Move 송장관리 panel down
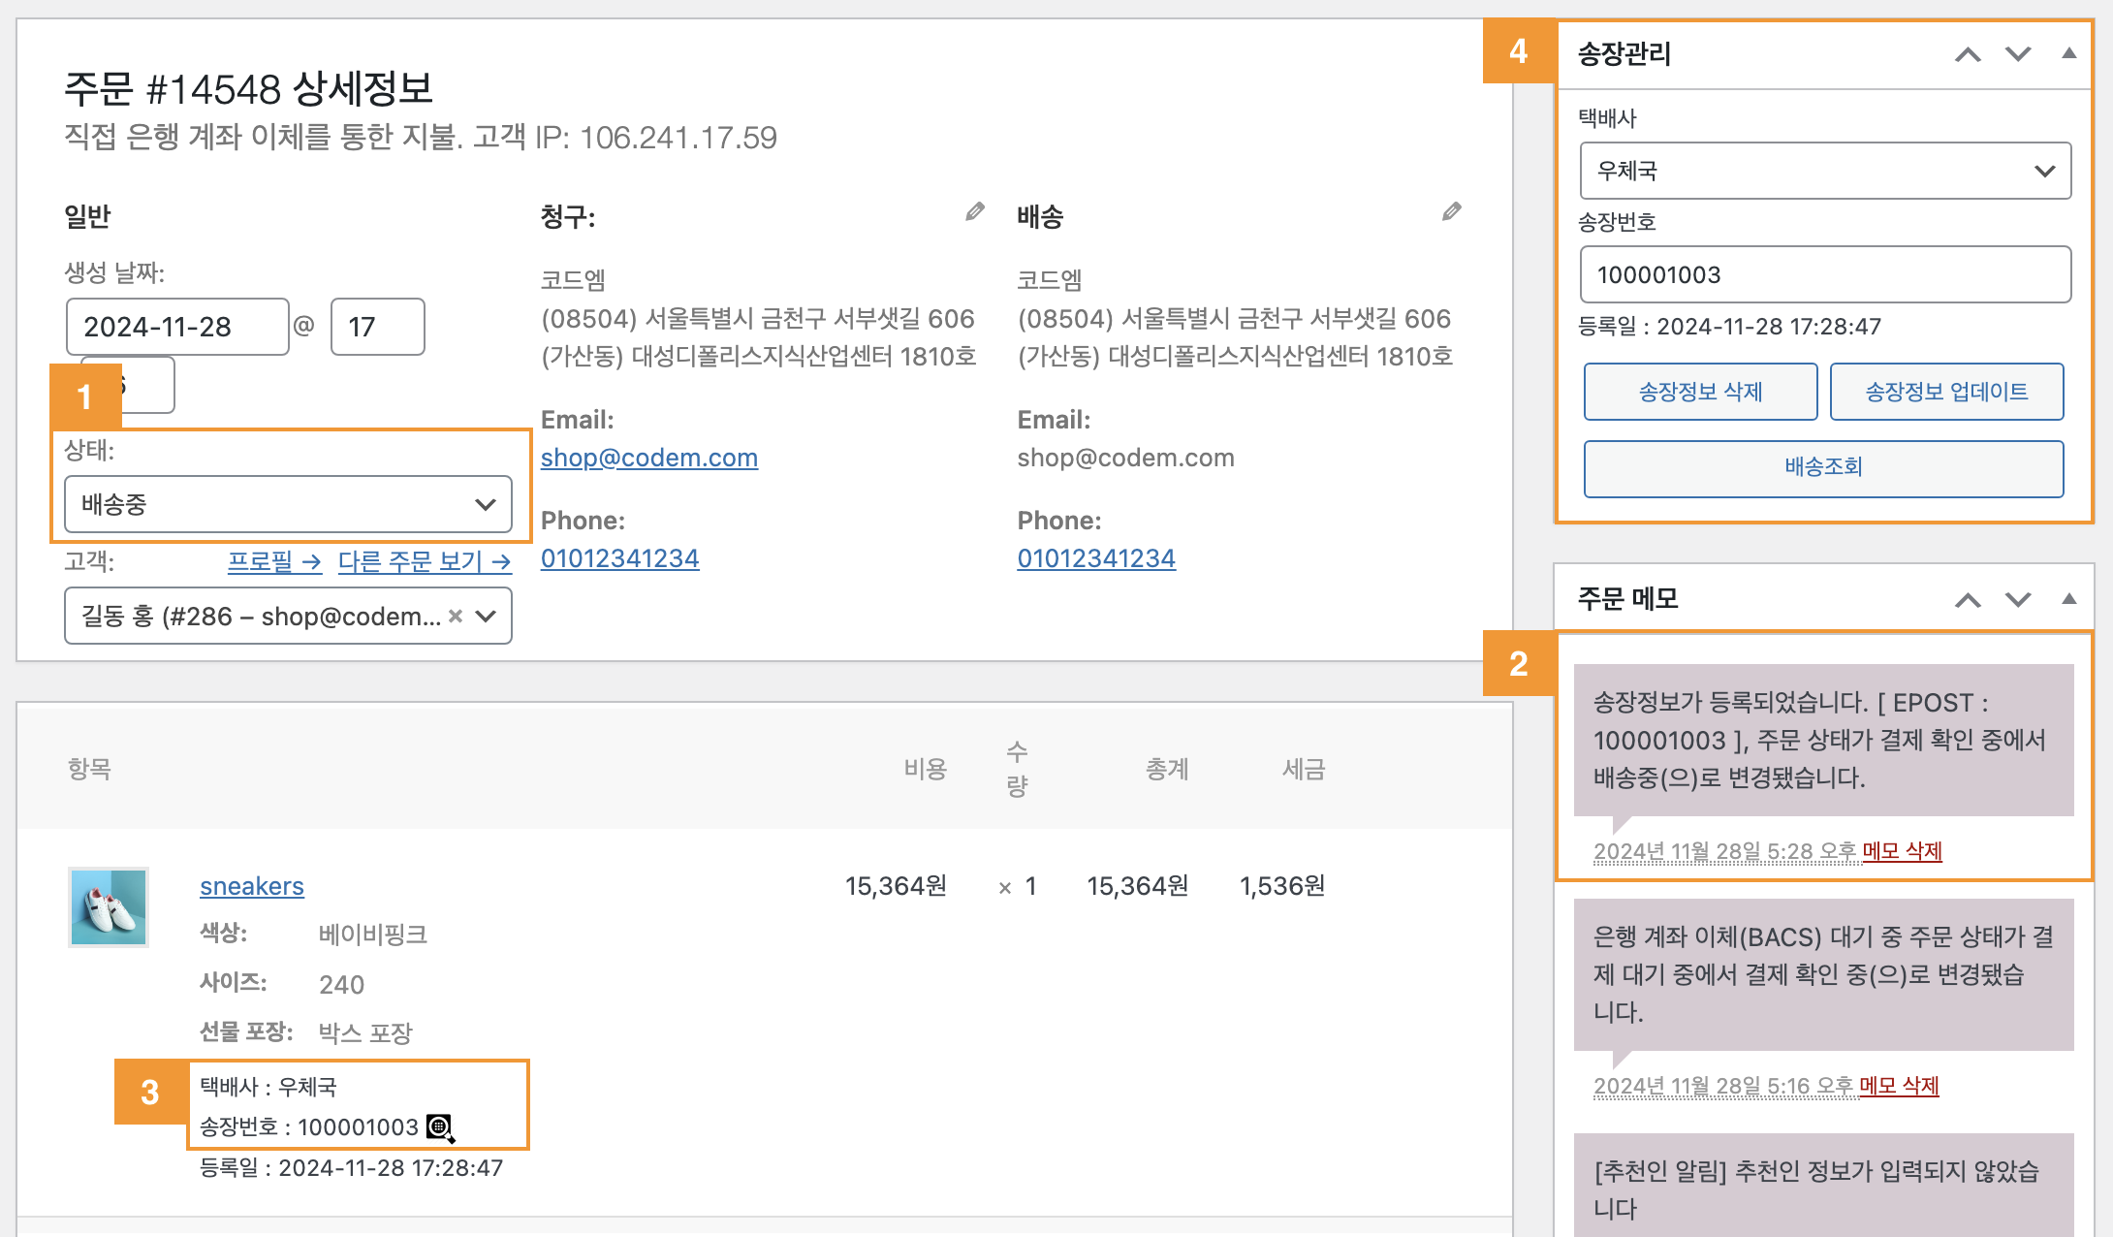This screenshot has height=1237, width=2113. (2018, 55)
